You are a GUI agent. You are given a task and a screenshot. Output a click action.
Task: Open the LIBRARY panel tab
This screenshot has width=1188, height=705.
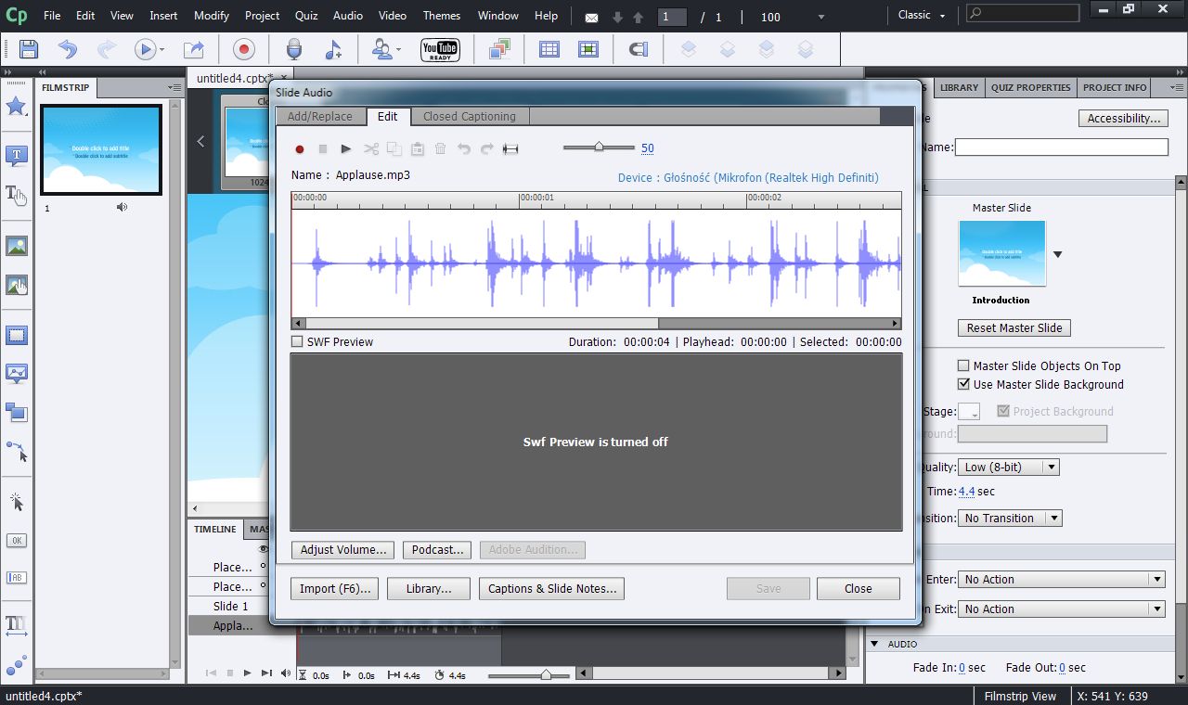(x=959, y=87)
